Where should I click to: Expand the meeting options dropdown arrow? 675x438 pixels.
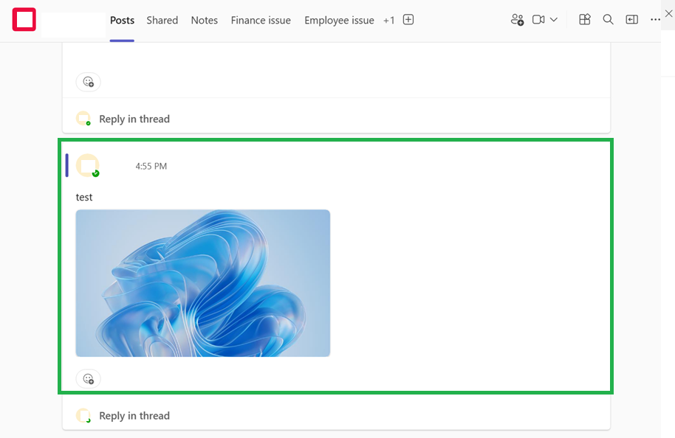point(554,20)
